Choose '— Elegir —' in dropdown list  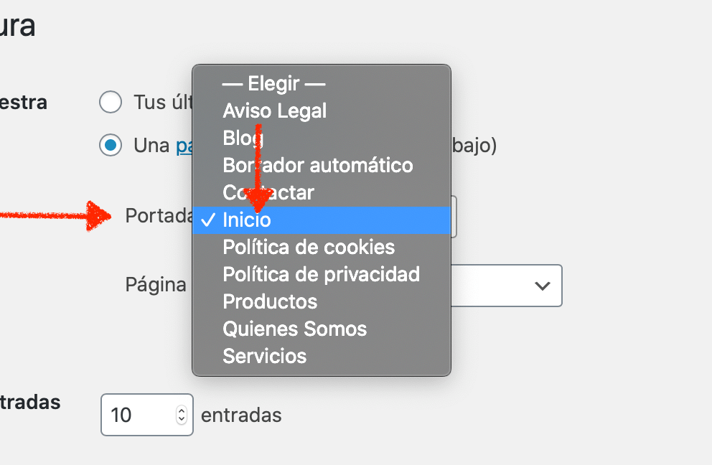tap(322, 83)
